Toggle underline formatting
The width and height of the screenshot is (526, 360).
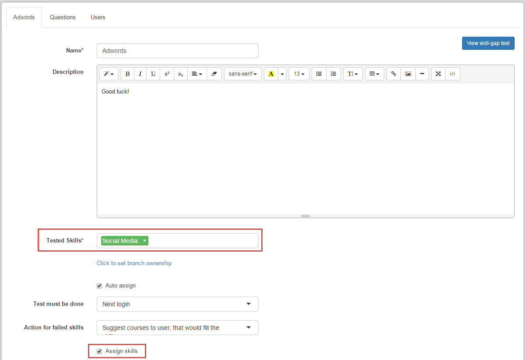click(153, 74)
